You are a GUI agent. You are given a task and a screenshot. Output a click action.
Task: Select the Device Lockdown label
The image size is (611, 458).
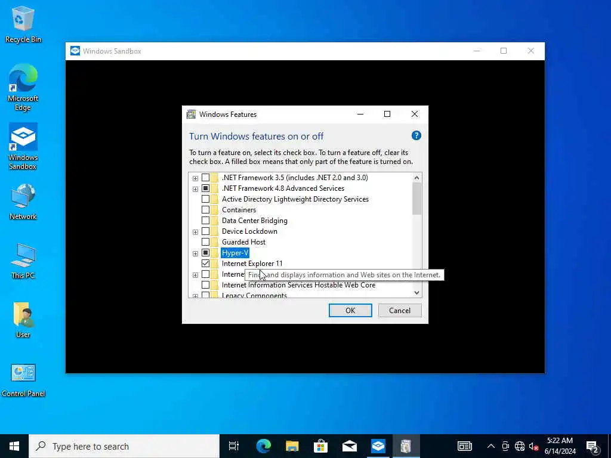(x=249, y=231)
